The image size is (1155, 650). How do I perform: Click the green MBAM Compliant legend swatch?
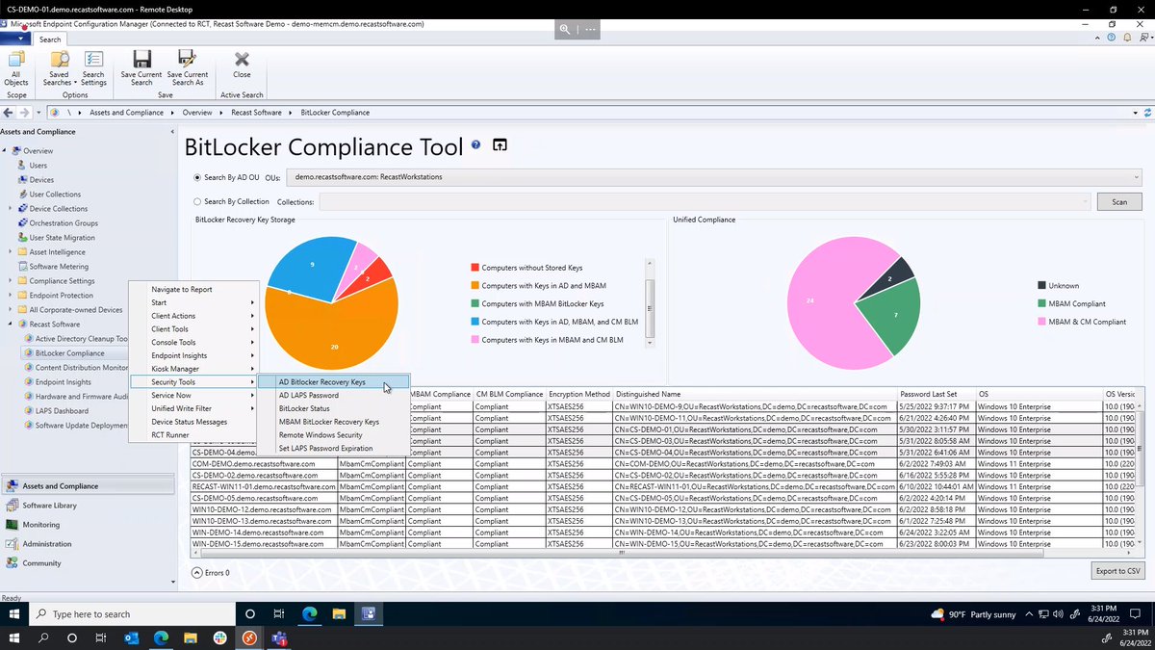[1042, 303]
